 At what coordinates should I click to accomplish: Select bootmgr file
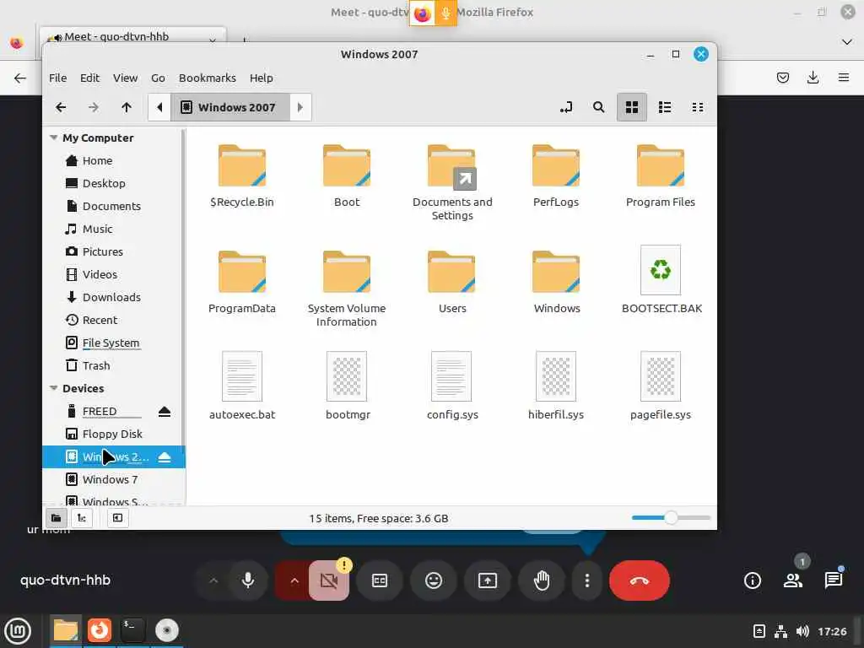pos(347,386)
